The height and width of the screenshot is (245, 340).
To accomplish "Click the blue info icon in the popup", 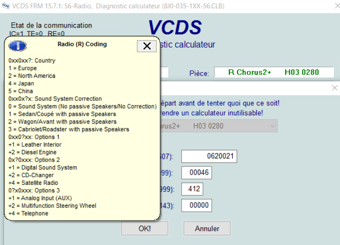I will pyautogui.click(x=18, y=46).
